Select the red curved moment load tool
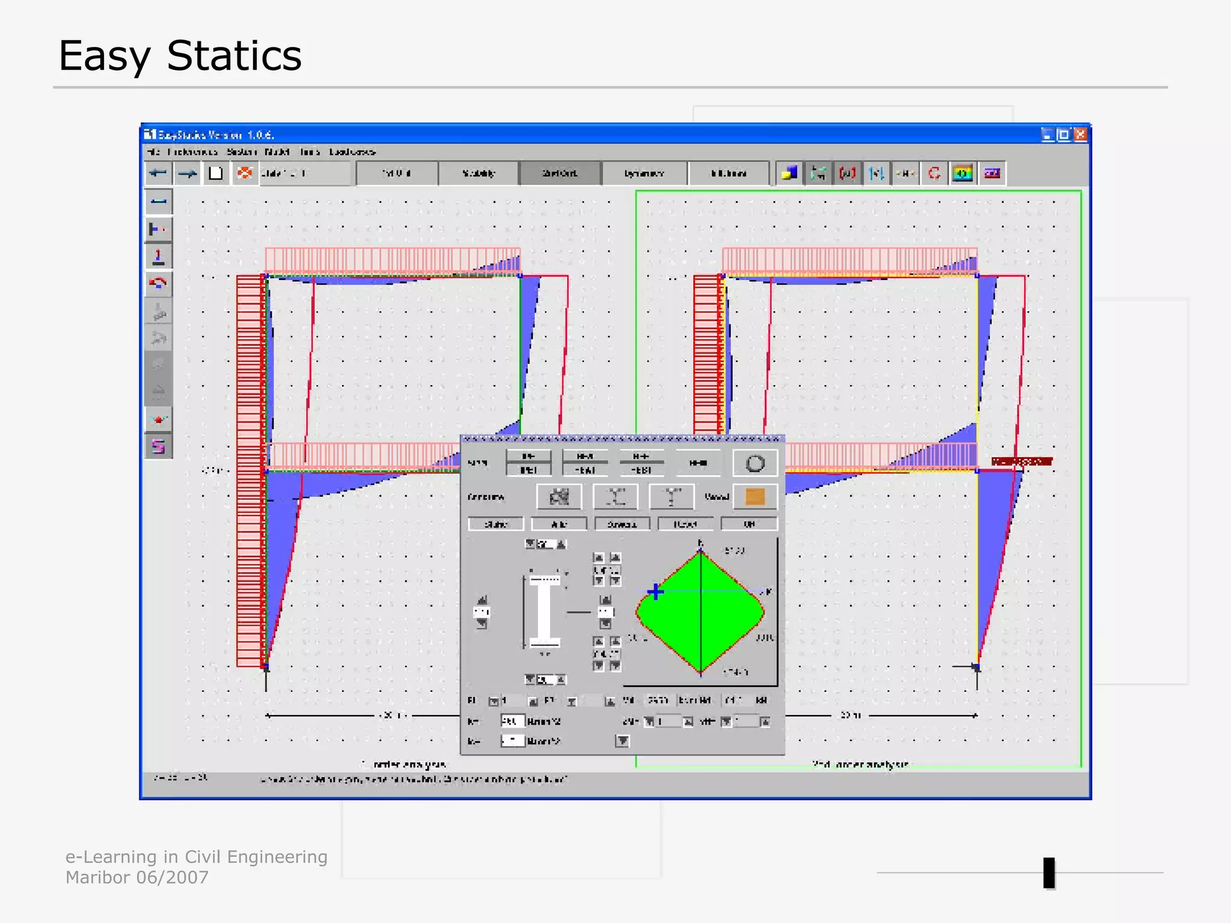Screen dimensions: 1231x923 (159, 283)
